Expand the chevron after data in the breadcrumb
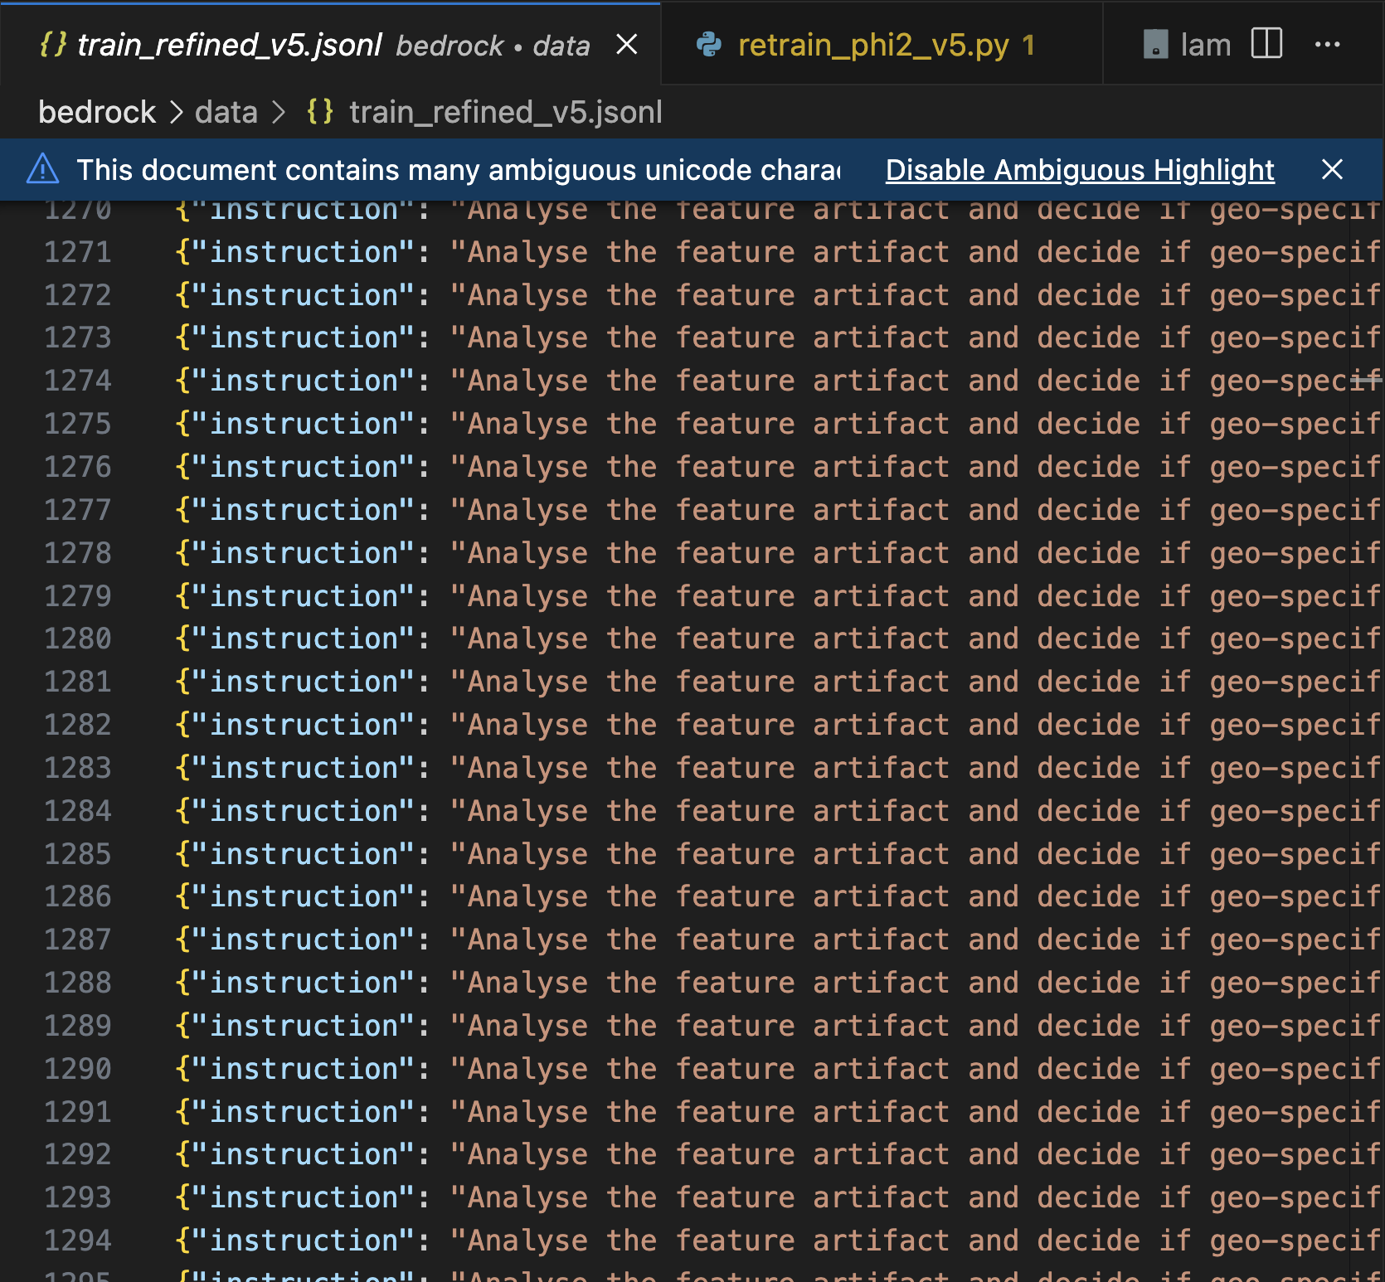 [278, 112]
